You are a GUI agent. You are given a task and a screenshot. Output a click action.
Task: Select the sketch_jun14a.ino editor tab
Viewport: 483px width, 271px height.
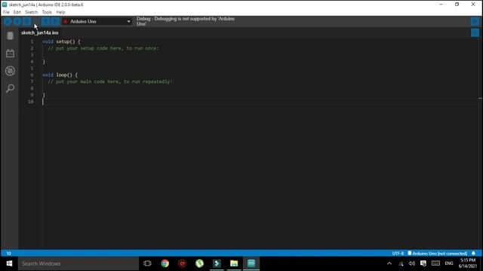[40, 32]
